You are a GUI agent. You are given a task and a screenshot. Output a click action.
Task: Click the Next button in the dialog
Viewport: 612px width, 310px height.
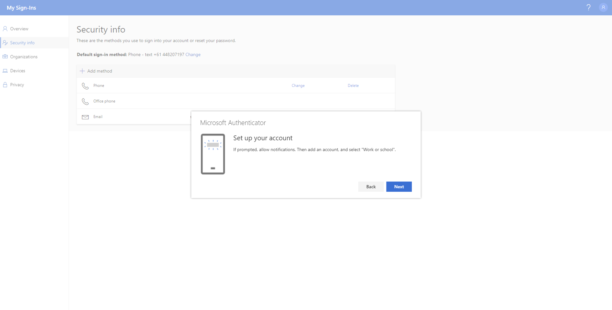click(x=399, y=187)
